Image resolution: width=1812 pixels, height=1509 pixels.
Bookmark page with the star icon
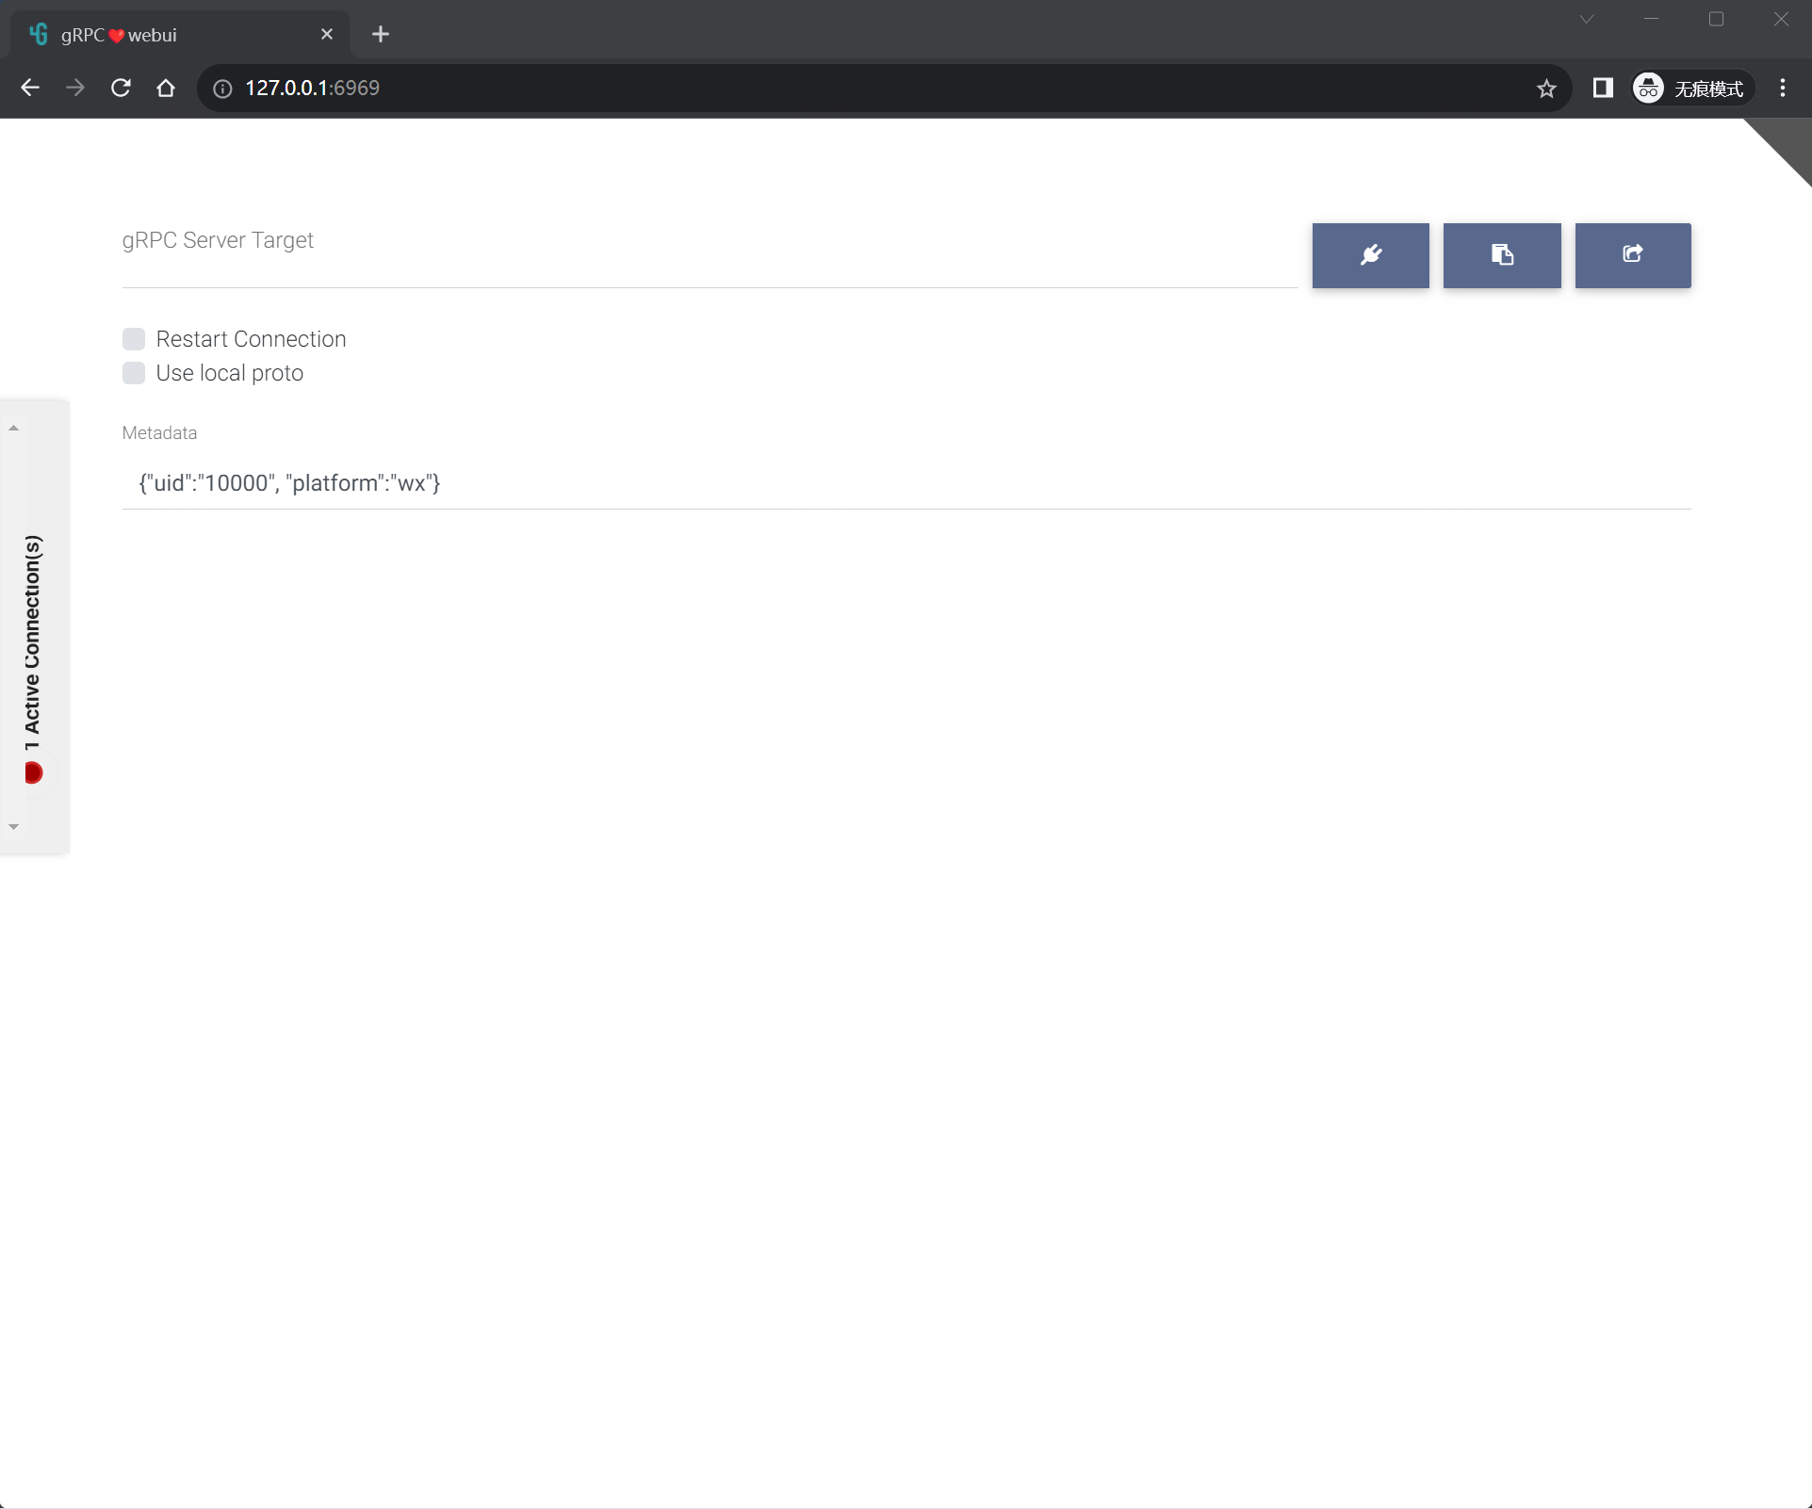(x=1546, y=89)
